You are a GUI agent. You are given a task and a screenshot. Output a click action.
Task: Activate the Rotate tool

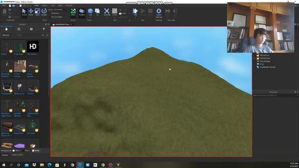click(x=44, y=12)
